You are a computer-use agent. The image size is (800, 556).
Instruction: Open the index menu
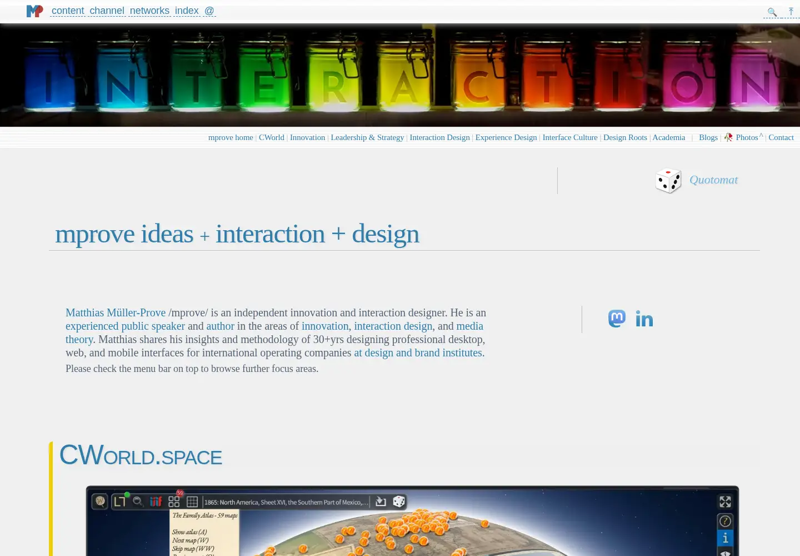[187, 11]
